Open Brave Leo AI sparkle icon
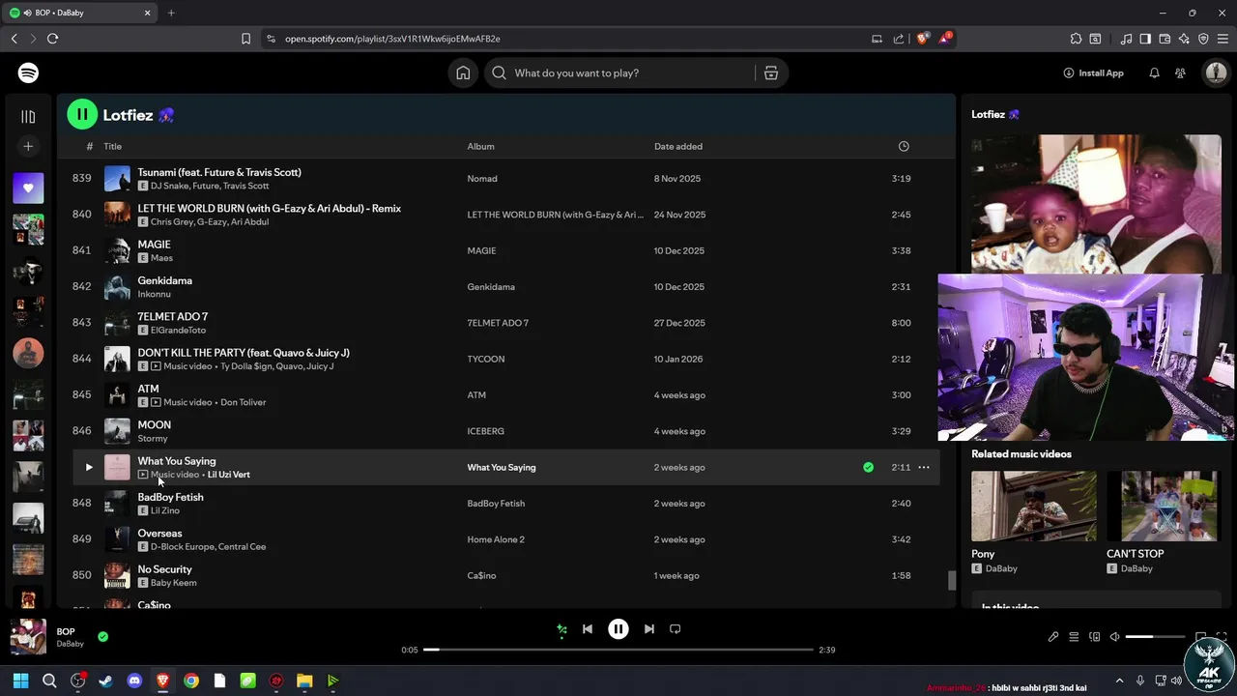This screenshot has height=696, width=1237. [1184, 39]
